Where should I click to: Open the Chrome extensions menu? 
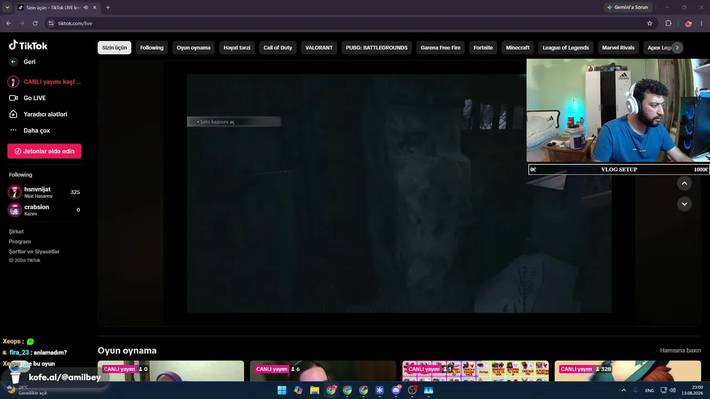(668, 23)
